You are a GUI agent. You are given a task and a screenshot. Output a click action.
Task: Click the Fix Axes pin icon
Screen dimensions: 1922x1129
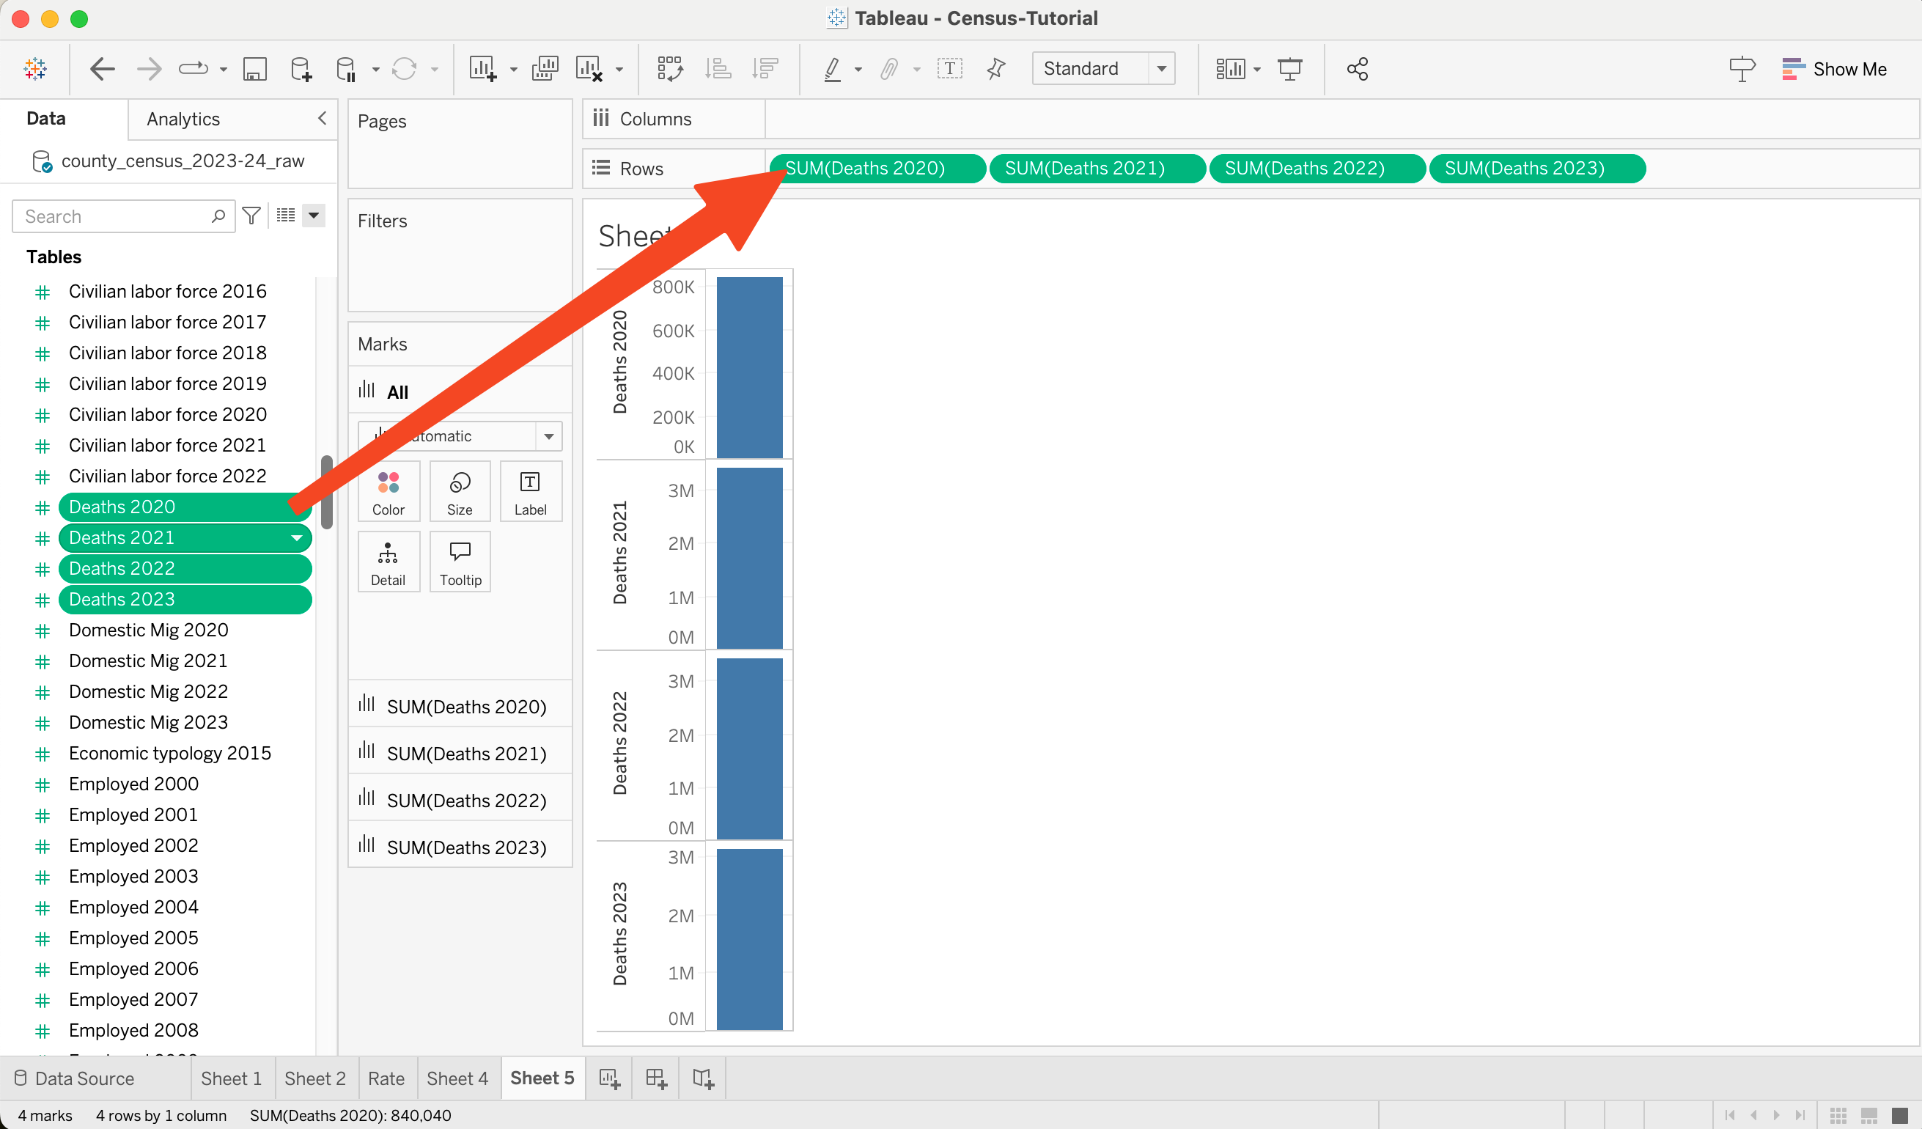[996, 69]
